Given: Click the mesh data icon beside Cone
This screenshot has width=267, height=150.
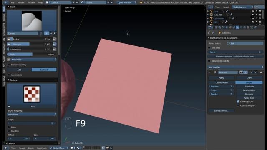Looking at the screenshot, I should (223, 11).
